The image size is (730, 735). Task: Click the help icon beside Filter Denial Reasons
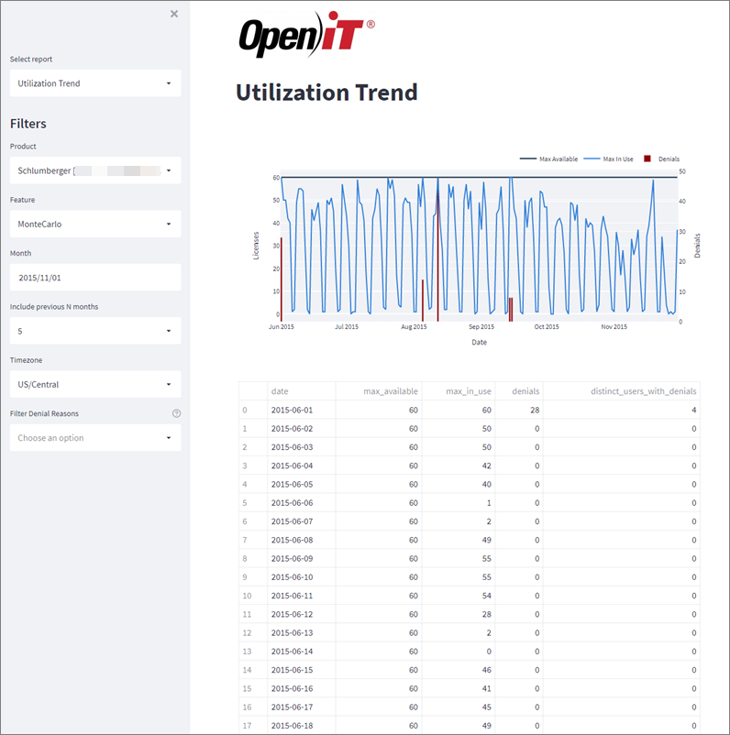[176, 413]
